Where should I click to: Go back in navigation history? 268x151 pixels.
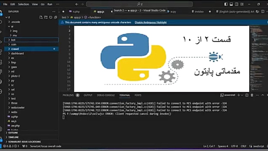[77, 4]
